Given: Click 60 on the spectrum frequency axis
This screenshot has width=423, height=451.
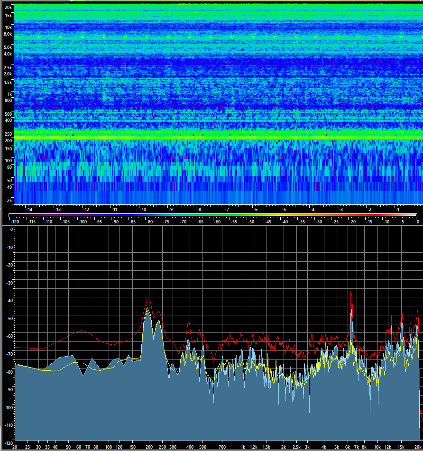Looking at the screenshot, I should click(x=79, y=447).
